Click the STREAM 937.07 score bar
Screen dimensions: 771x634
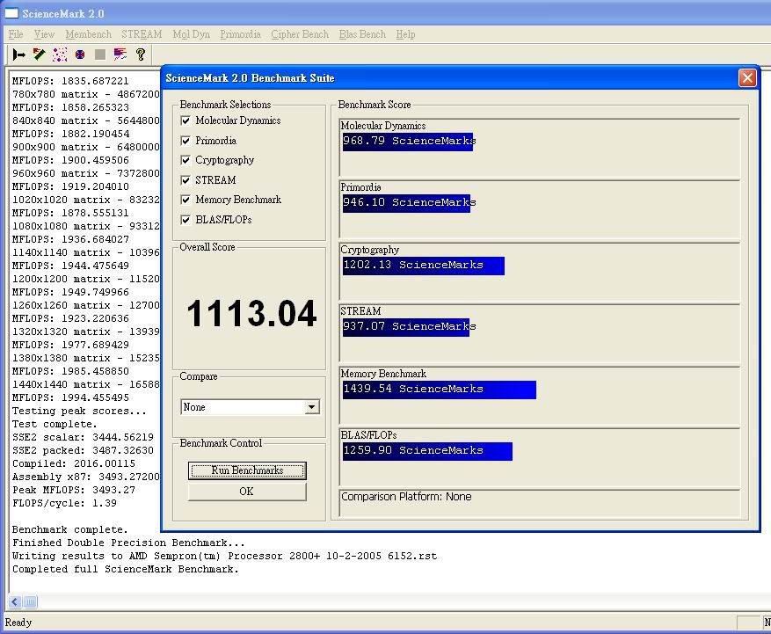coord(405,327)
